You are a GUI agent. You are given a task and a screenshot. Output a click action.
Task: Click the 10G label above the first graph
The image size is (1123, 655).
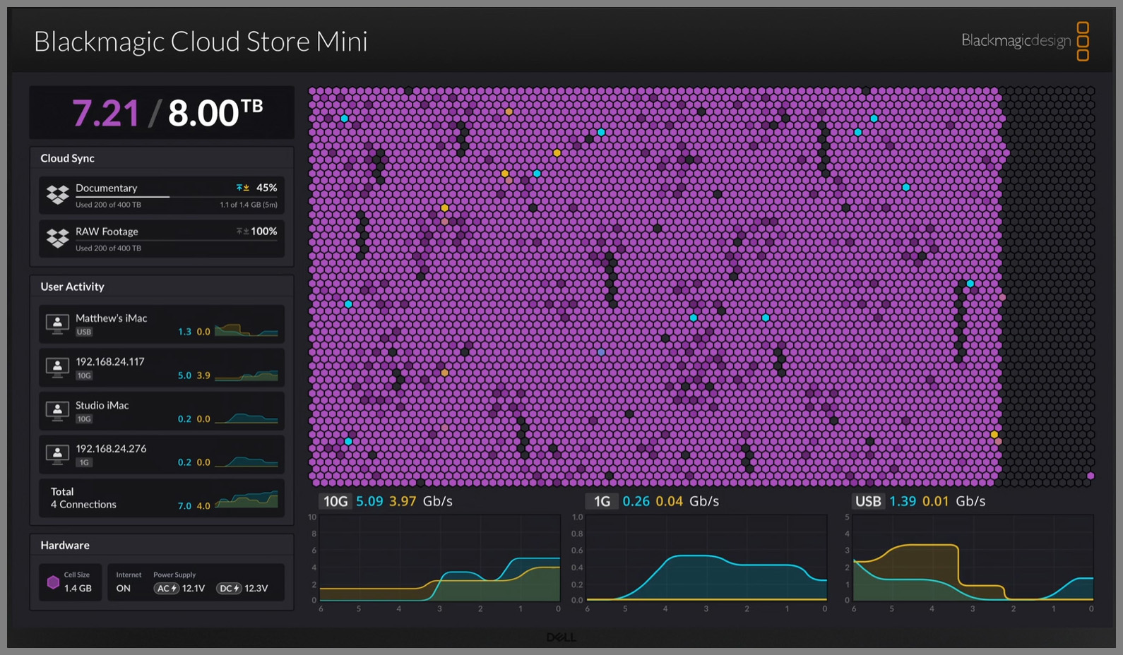(335, 501)
